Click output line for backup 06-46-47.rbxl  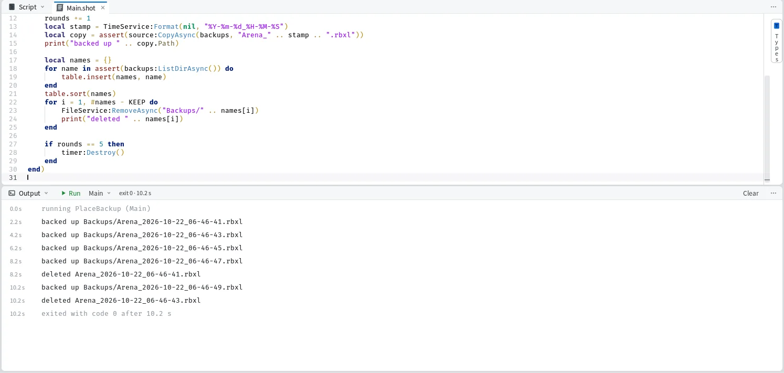pyautogui.click(x=142, y=261)
